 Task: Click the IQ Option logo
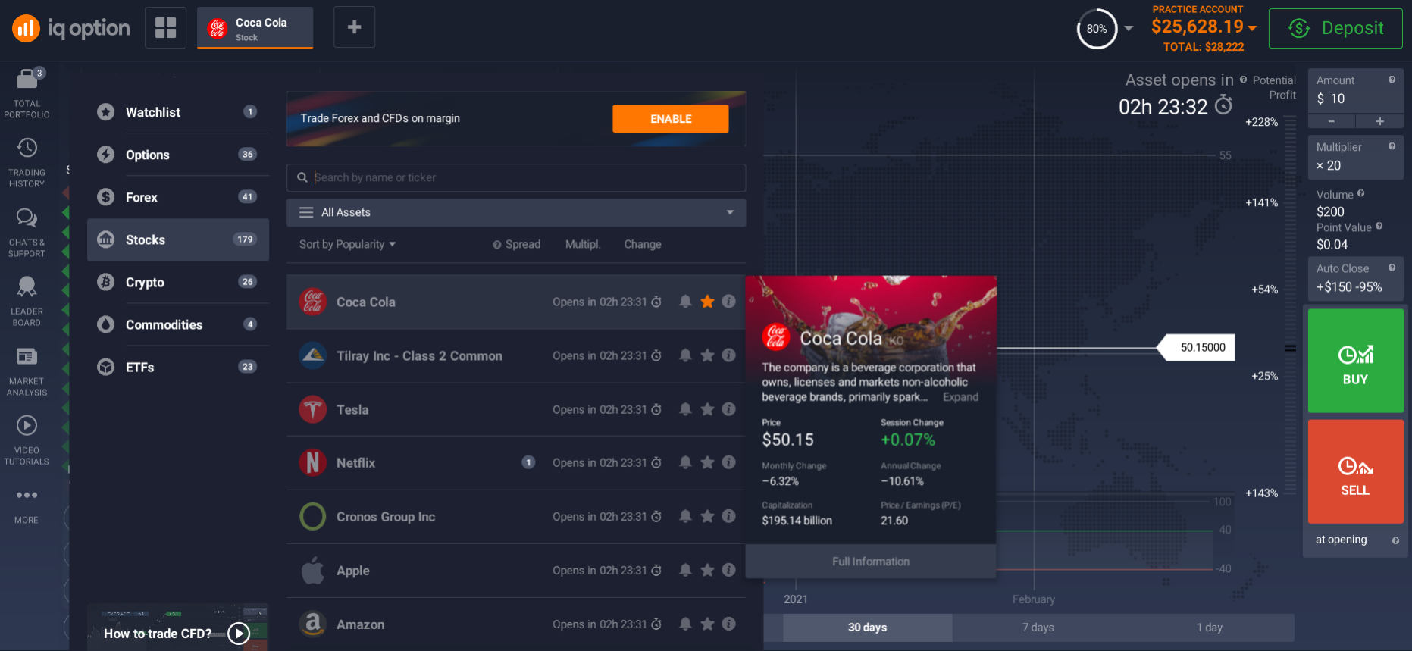click(x=71, y=28)
